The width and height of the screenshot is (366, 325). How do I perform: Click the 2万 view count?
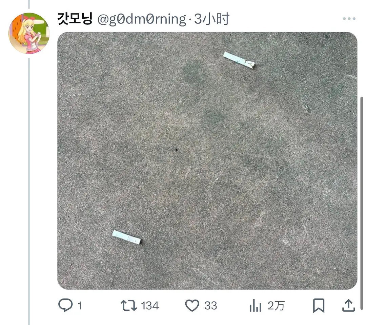click(x=276, y=306)
